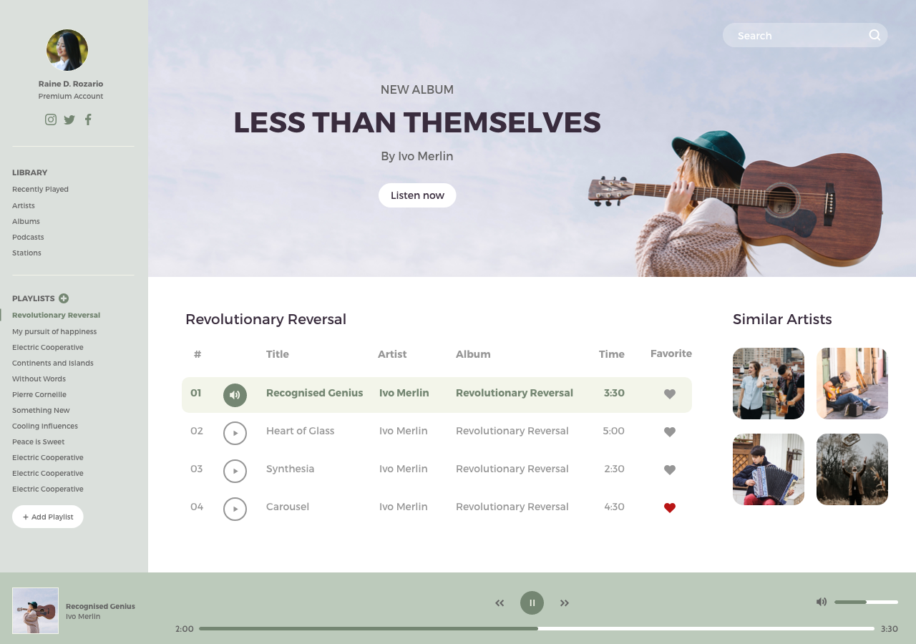Click the Add Playlist button
The image size is (916, 644).
pos(48,517)
